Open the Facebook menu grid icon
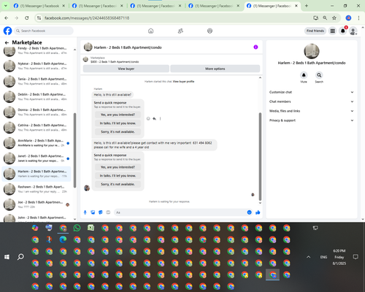Screen dimensions: 365x292 coord(332,31)
